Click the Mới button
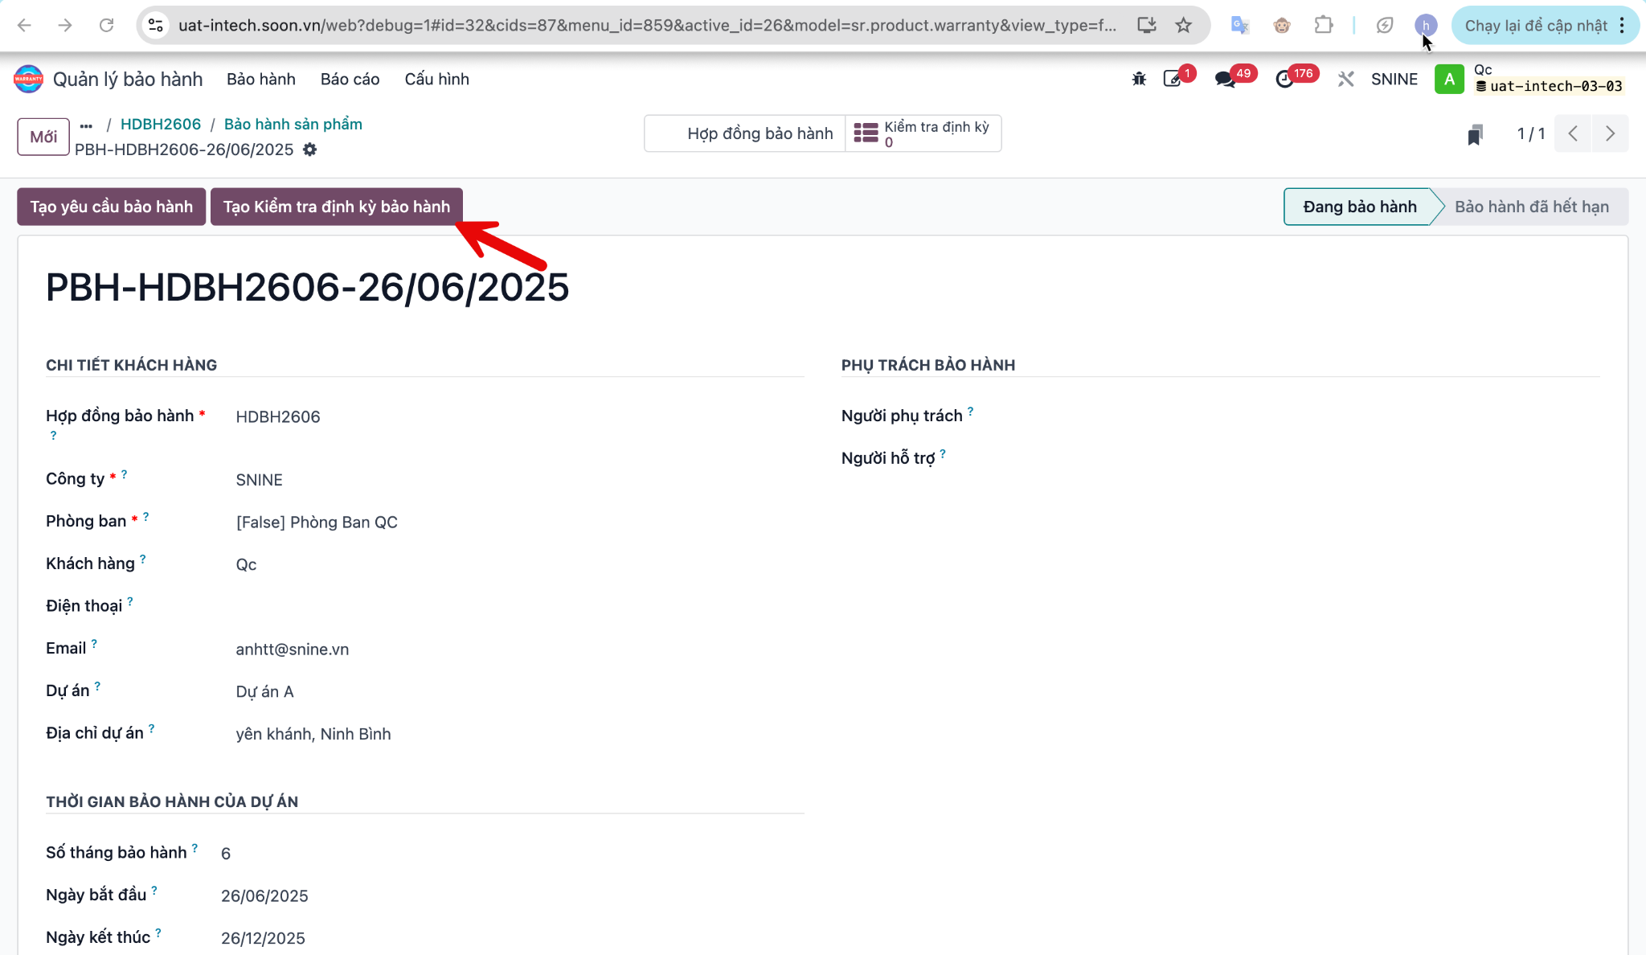This screenshot has height=955, width=1646. click(x=43, y=137)
